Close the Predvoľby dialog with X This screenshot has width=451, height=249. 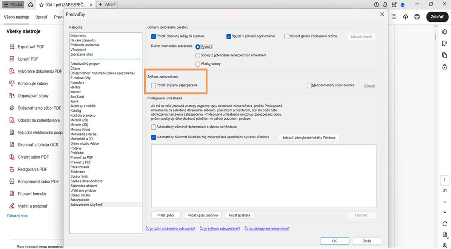coord(382,14)
